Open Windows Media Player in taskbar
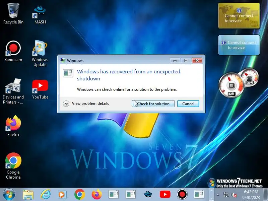 click(x=62, y=195)
